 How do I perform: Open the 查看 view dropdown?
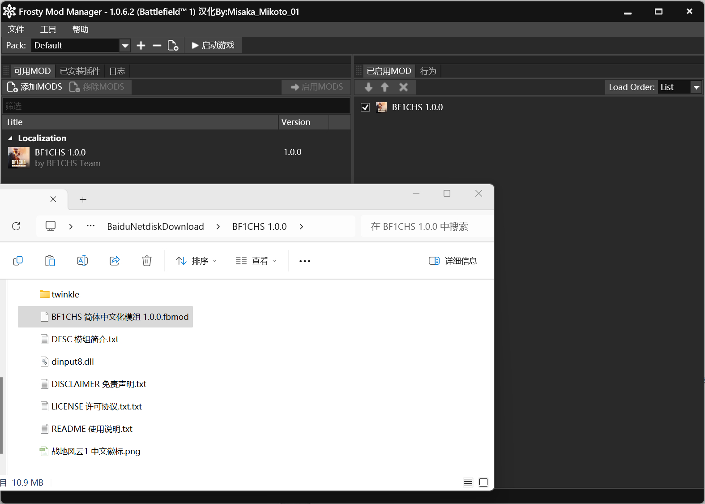[x=256, y=261]
